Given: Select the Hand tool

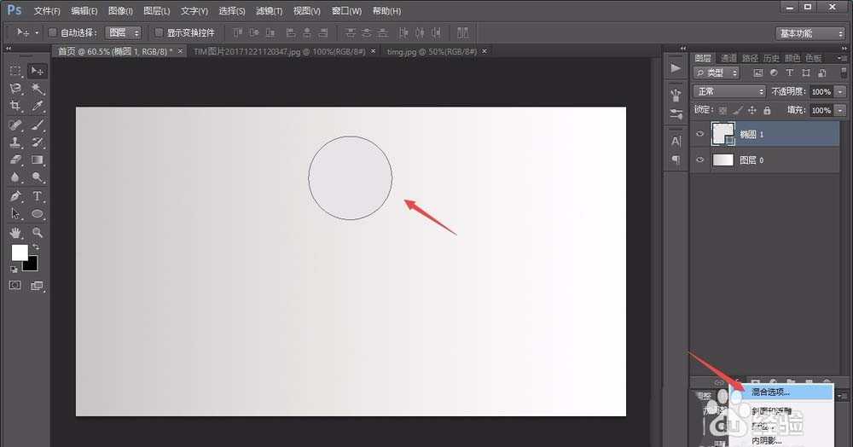Looking at the screenshot, I should pyautogui.click(x=15, y=233).
